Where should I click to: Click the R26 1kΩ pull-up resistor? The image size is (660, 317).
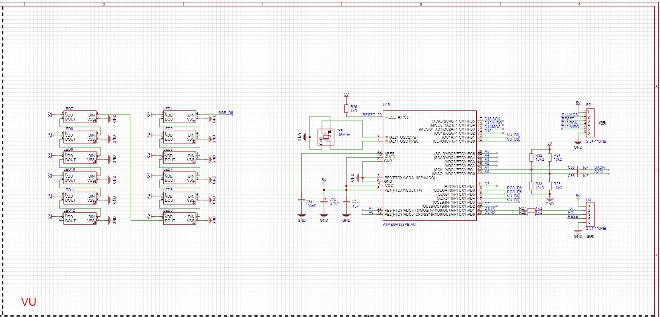coord(346,108)
